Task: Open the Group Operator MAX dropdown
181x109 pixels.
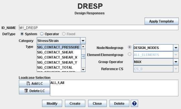Action: pos(176,62)
